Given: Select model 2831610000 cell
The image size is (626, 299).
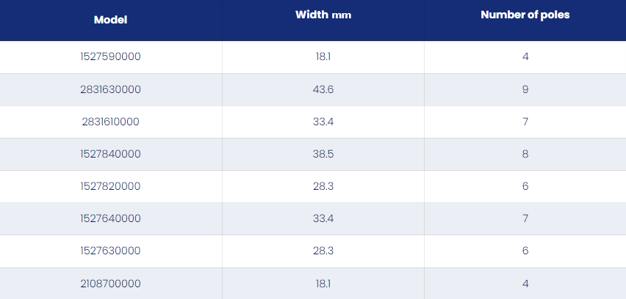Looking at the screenshot, I should tap(111, 122).
